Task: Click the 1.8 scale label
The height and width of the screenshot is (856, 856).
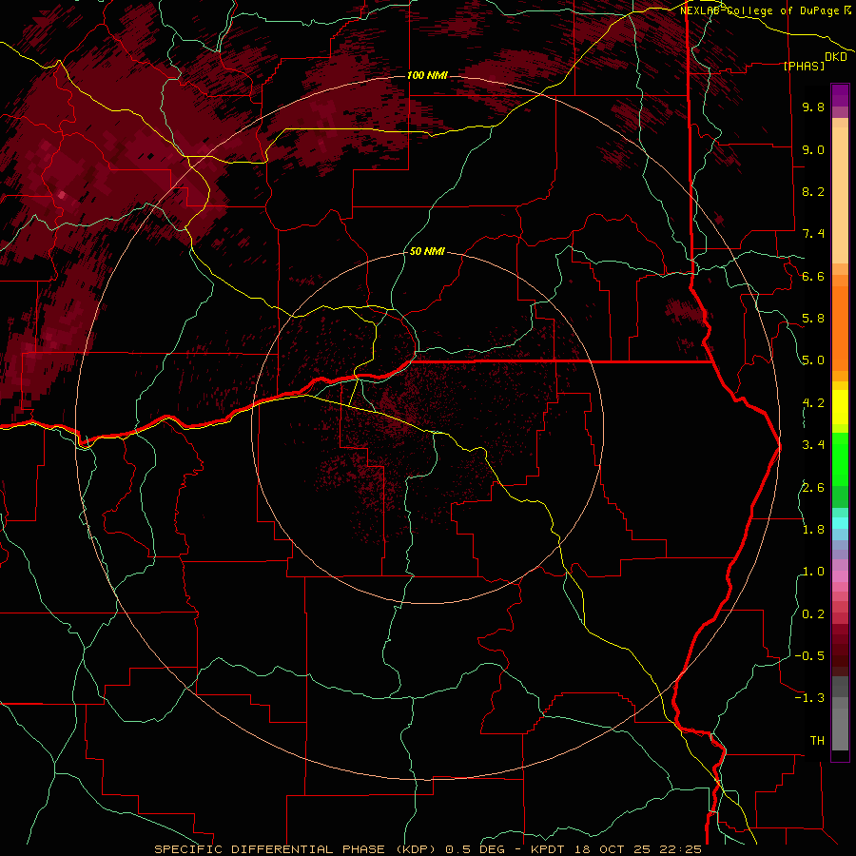Action: click(813, 530)
